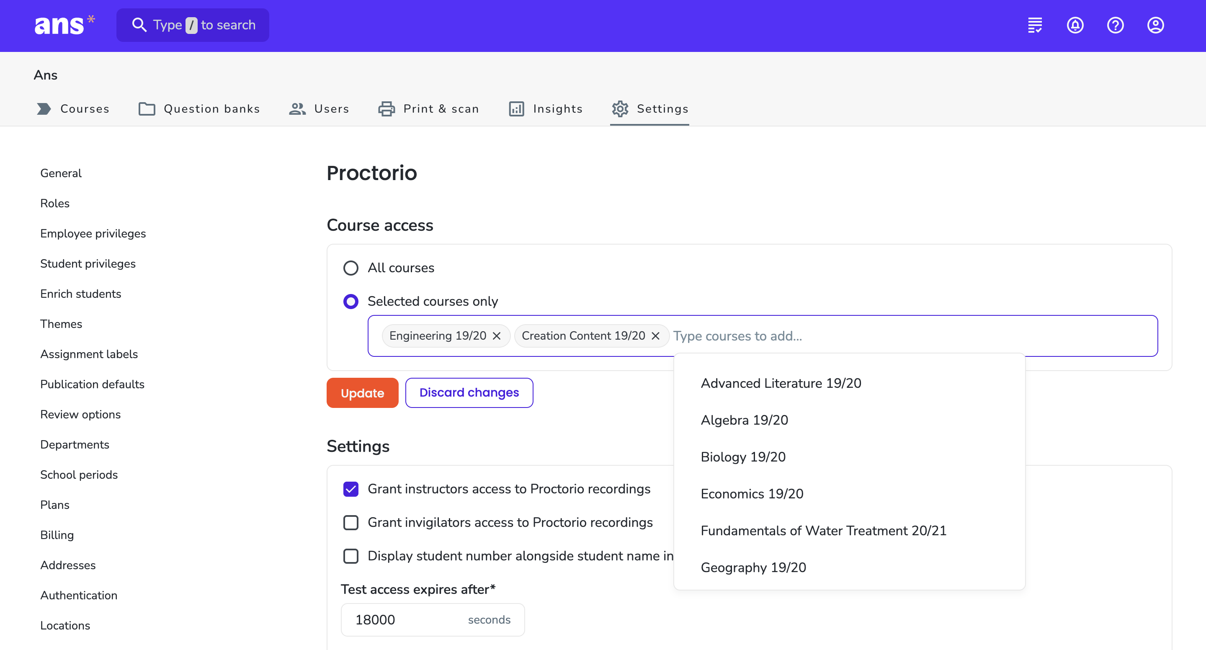Open the user account profile icon
This screenshot has width=1206, height=650.
[1156, 25]
